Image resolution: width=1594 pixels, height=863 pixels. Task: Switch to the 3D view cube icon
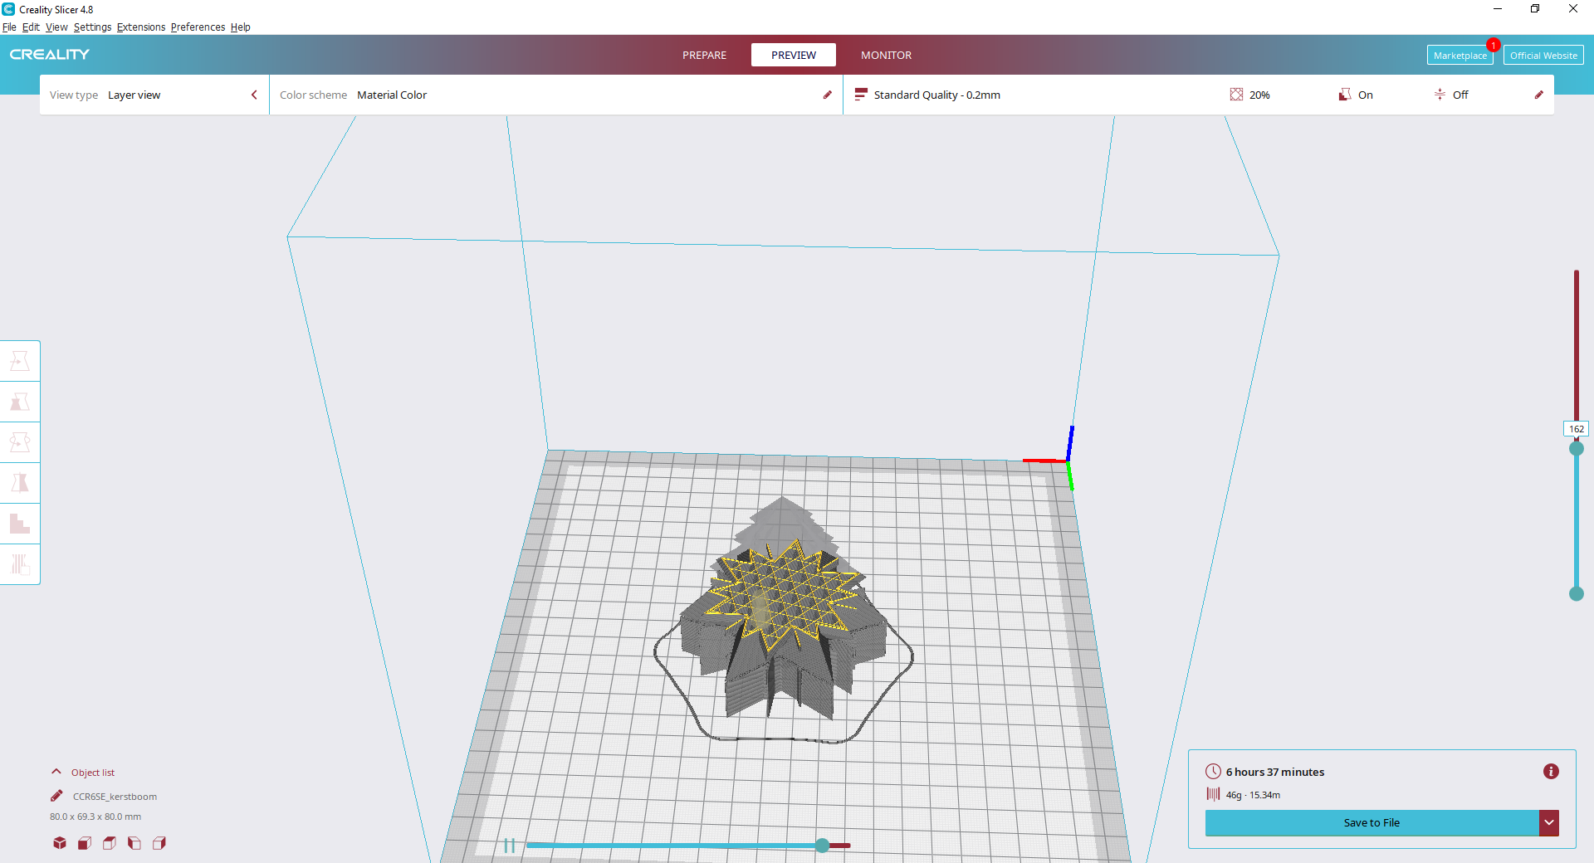tap(60, 843)
